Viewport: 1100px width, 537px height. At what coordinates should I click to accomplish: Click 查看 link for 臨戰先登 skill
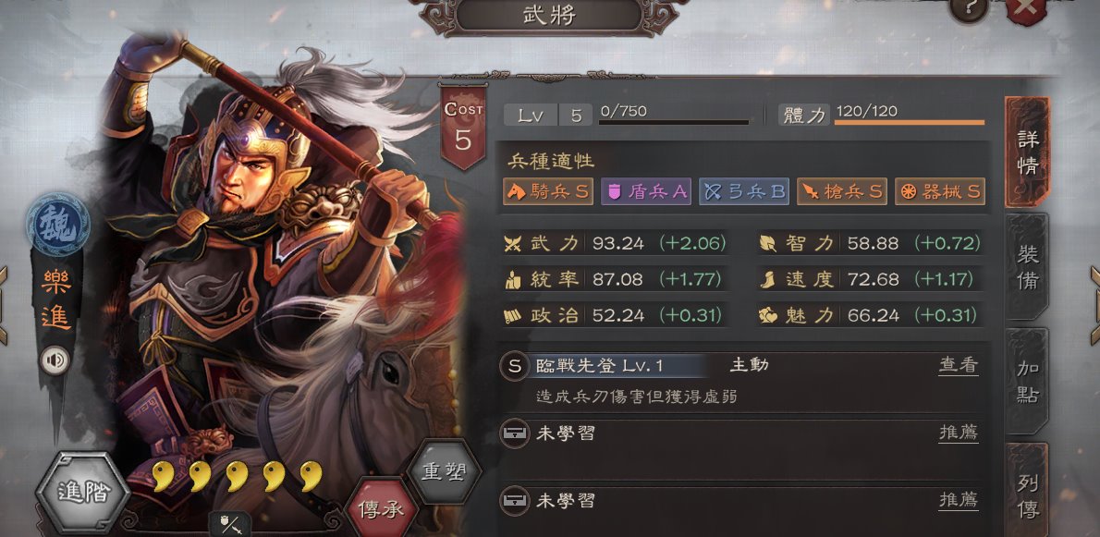(959, 365)
